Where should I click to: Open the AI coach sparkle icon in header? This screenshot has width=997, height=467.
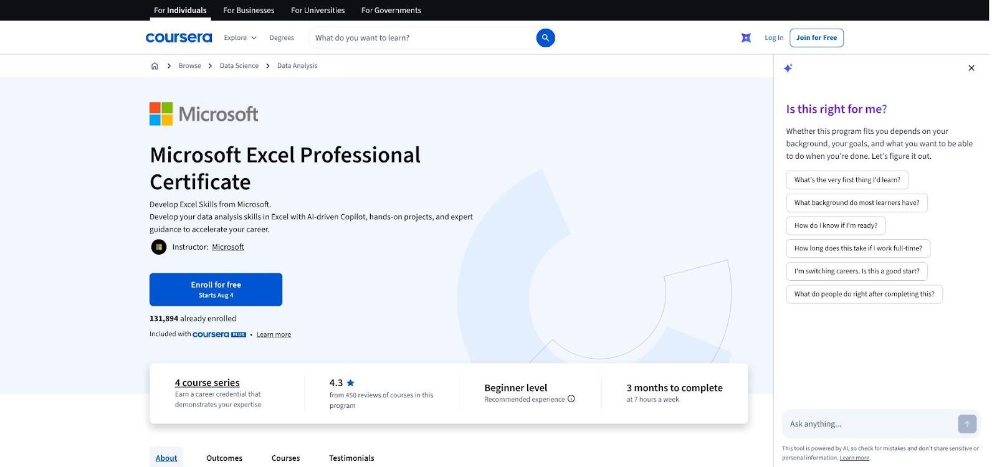[746, 38]
